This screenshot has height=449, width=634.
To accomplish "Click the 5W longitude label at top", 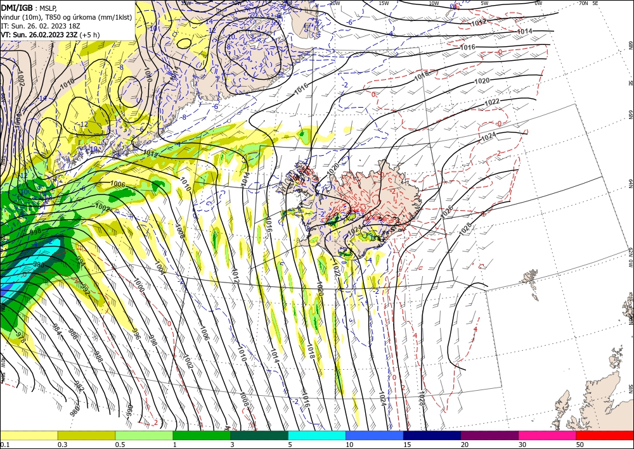I will click(x=485, y=3).
